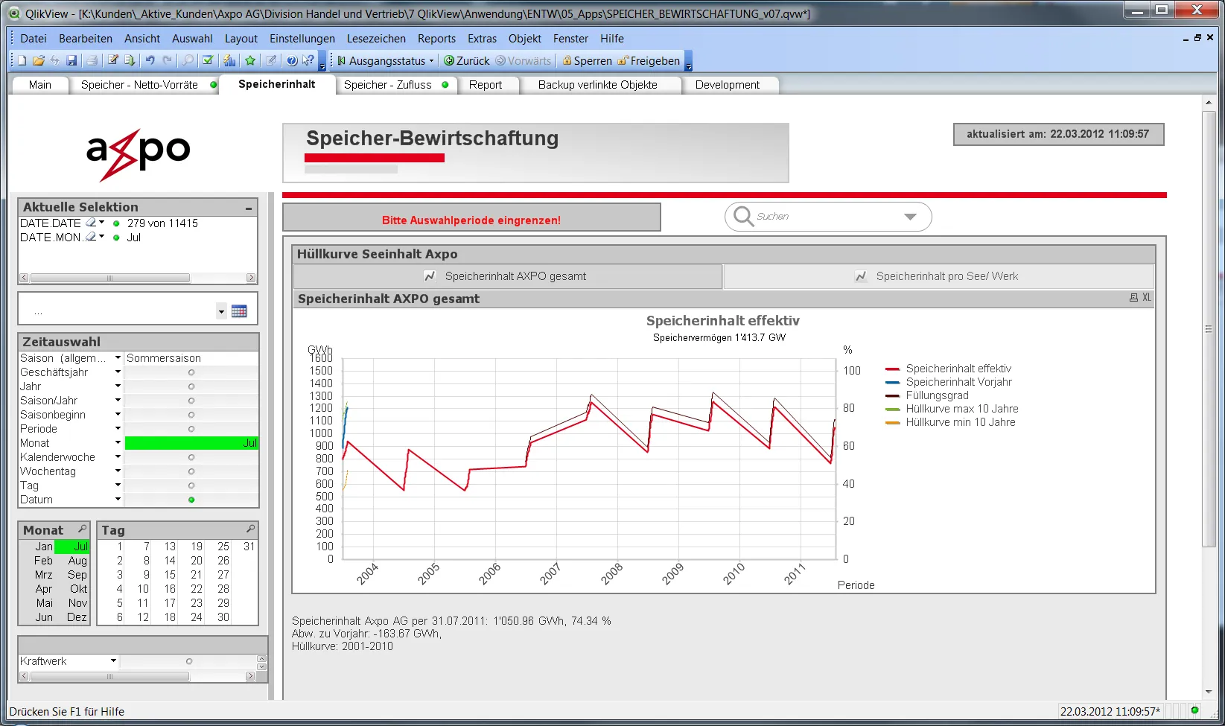Toggle the Saison/Jahr selection indicator
Image resolution: width=1225 pixels, height=726 pixels.
point(191,401)
